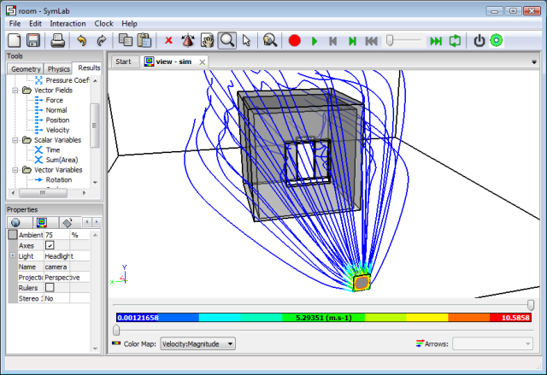Select the pan hand tool
547x375 pixels.
pos(207,40)
